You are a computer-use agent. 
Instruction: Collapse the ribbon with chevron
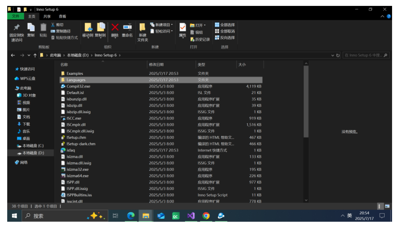[383, 16]
